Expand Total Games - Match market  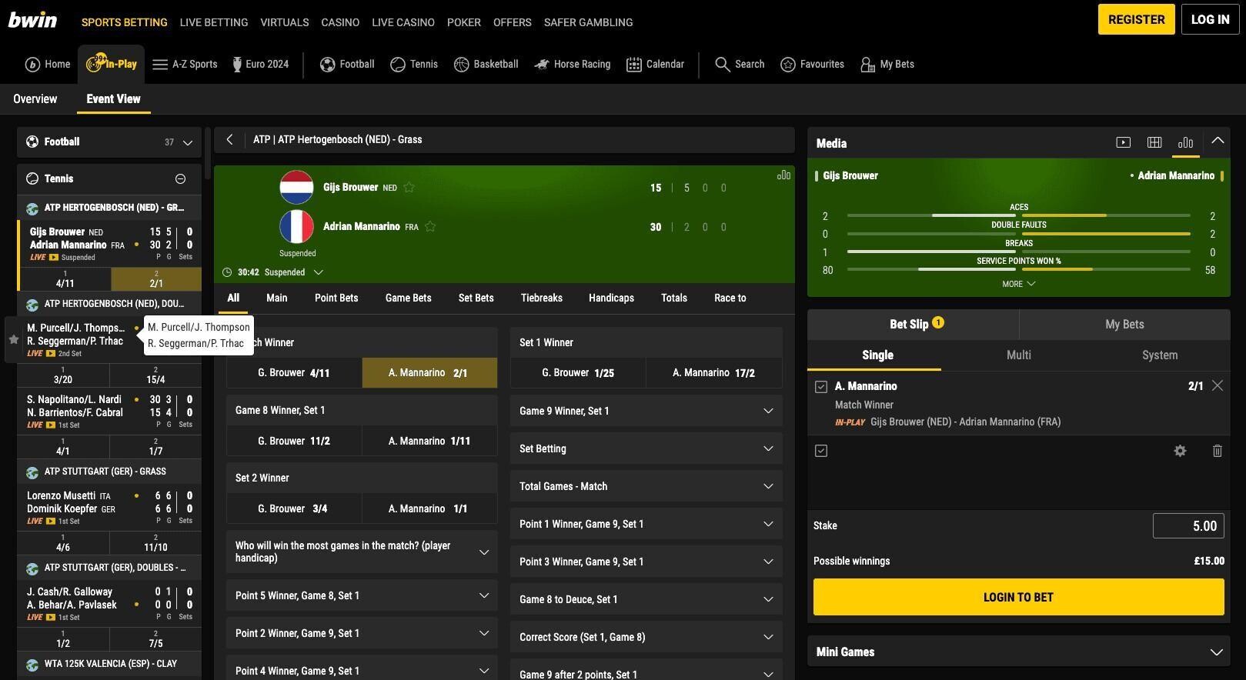pyautogui.click(x=646, y=486)
